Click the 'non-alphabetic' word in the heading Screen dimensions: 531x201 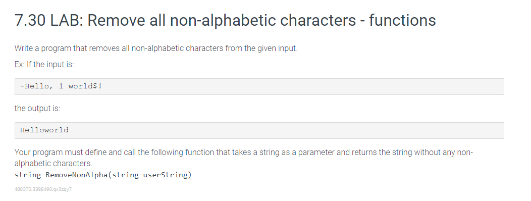pos(223,20)
